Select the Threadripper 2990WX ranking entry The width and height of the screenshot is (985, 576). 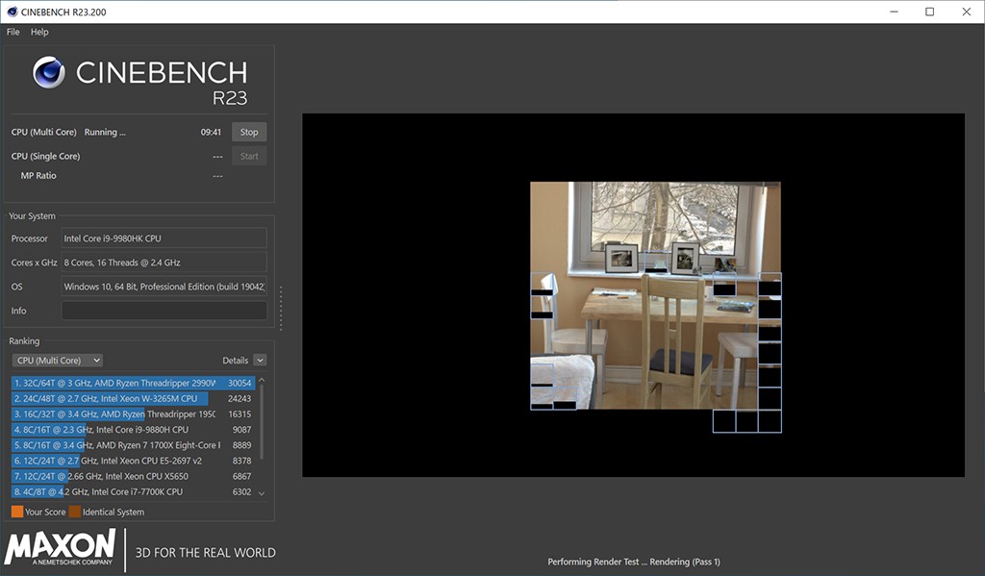(x=115, y=383)
